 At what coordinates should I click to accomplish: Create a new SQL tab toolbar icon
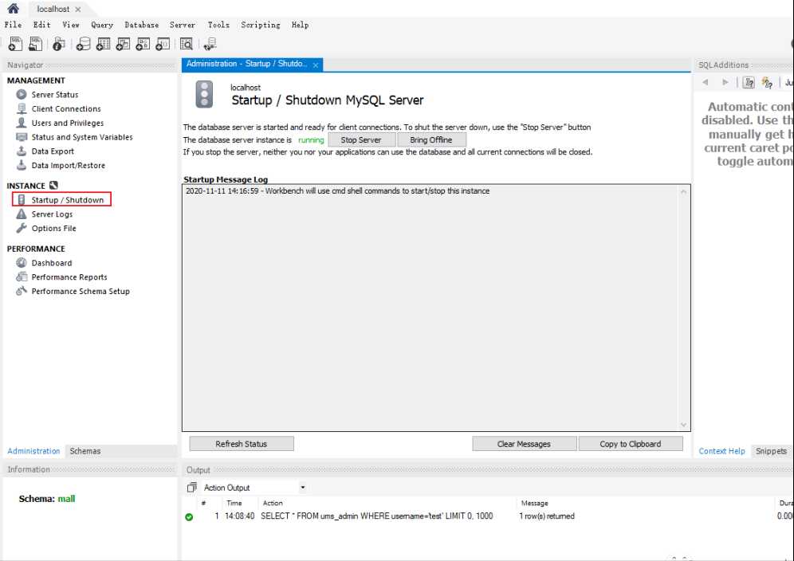(15, 44)
